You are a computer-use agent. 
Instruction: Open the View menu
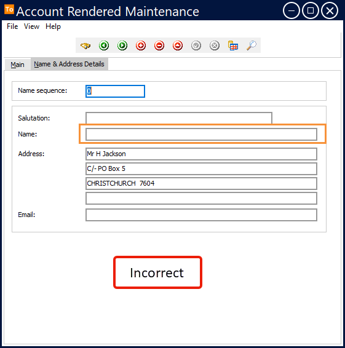click(31, 26)
